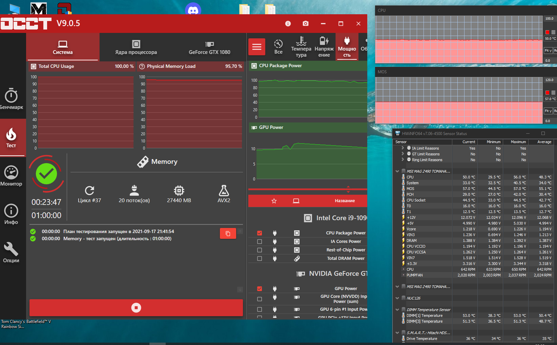
Task: Click the 20 поток(ов) threads icon
Action: point(134,190)
